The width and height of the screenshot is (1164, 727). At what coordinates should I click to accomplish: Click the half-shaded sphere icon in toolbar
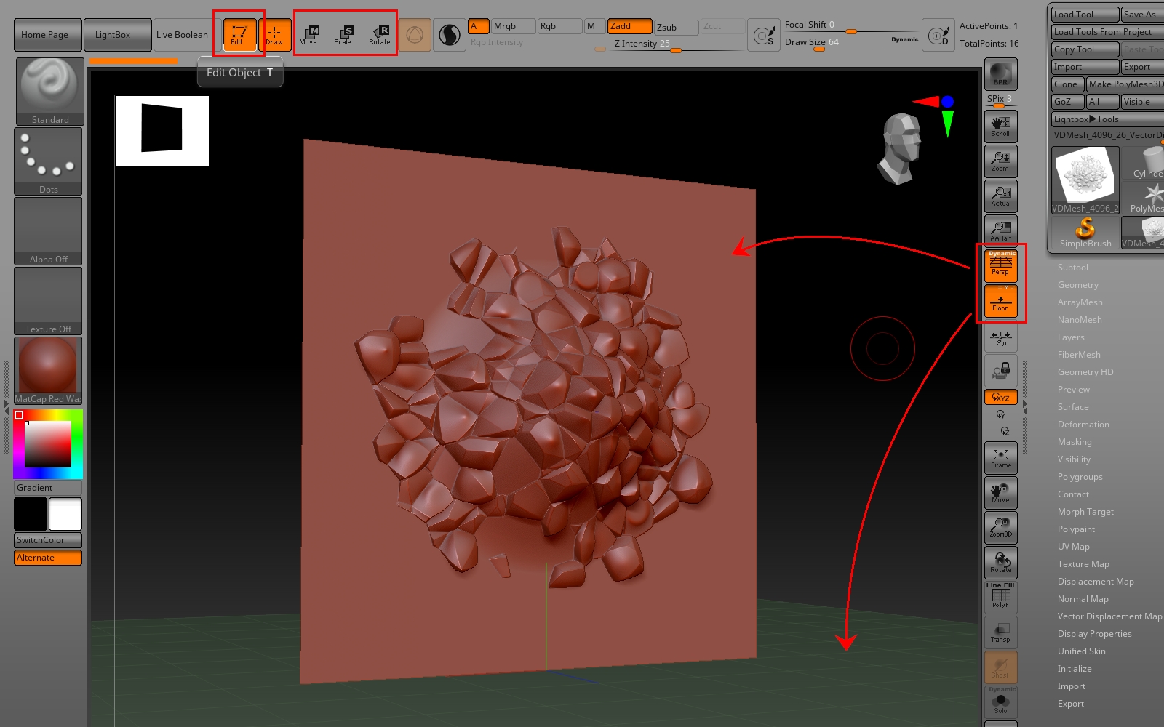[450, 34]
